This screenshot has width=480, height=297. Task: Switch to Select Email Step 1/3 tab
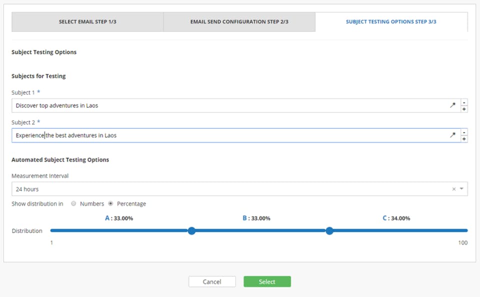(87, 22)
